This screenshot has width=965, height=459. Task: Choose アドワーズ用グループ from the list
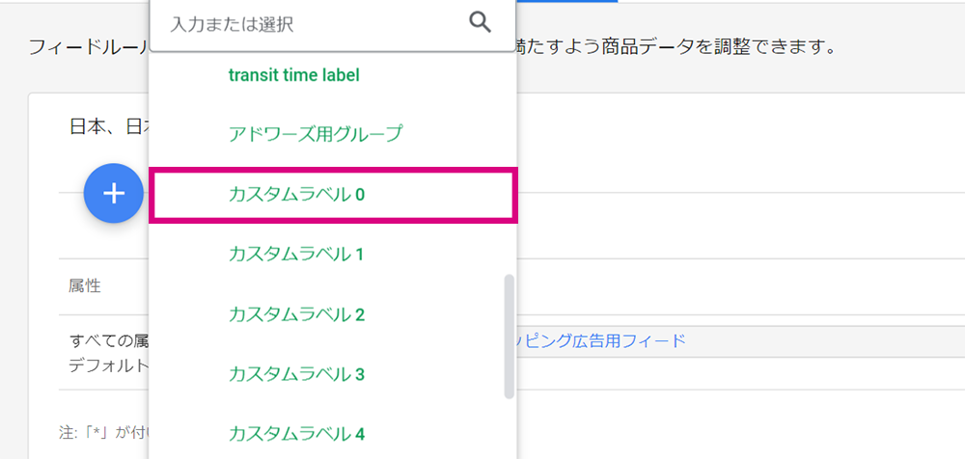pos(315,133)
